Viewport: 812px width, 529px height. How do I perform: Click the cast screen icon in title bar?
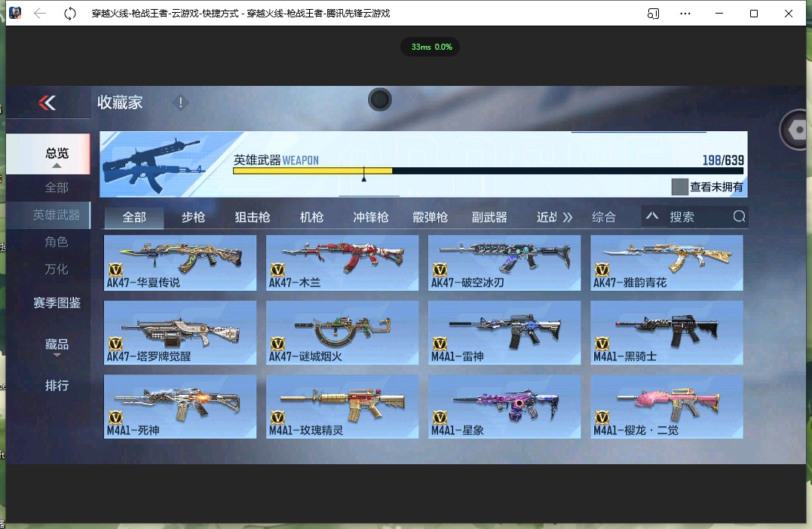[654, 14]
